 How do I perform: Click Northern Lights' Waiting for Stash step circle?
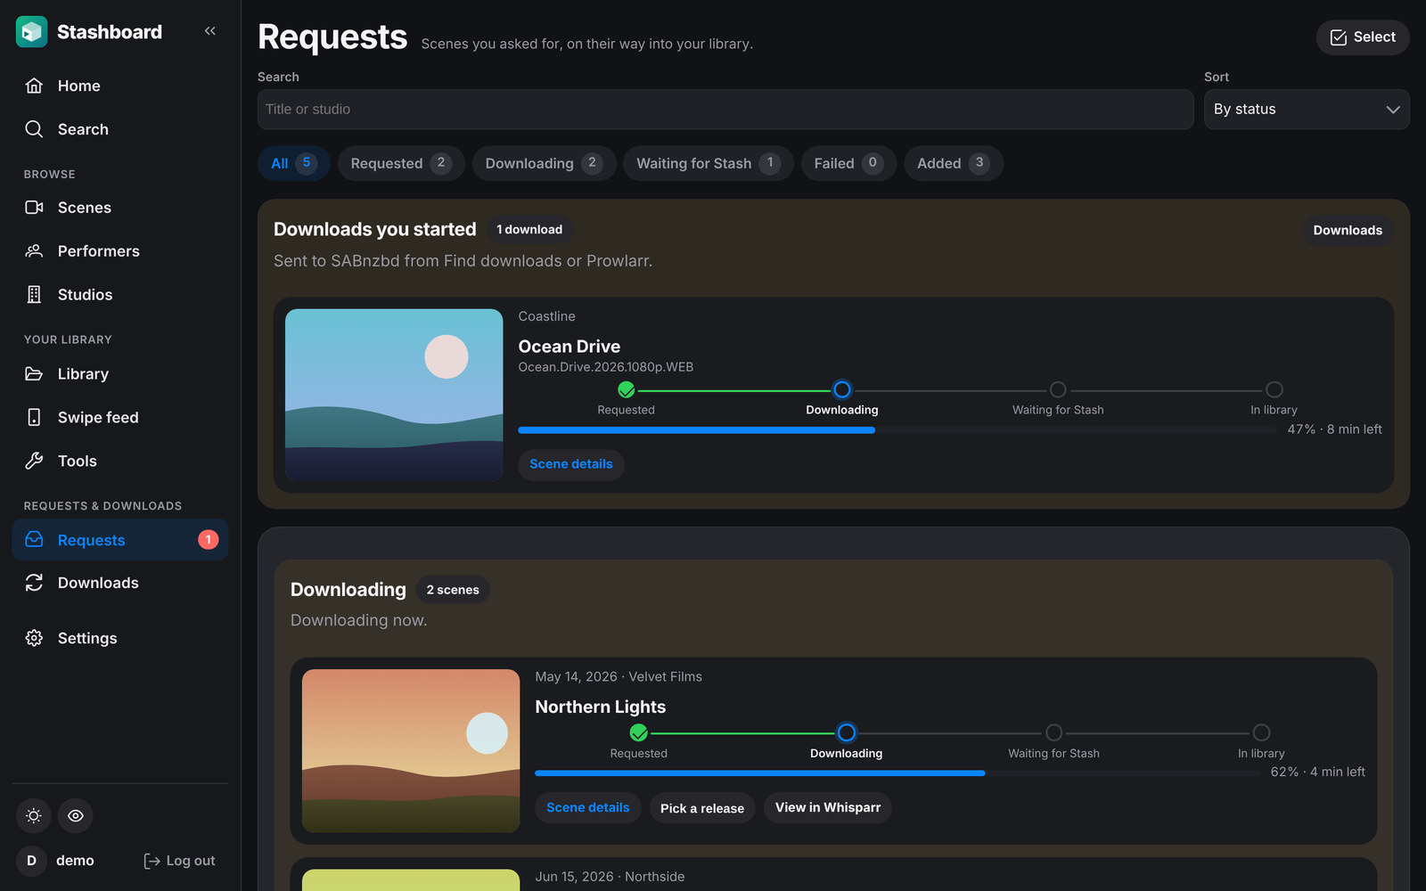[x=1054, y=732]
